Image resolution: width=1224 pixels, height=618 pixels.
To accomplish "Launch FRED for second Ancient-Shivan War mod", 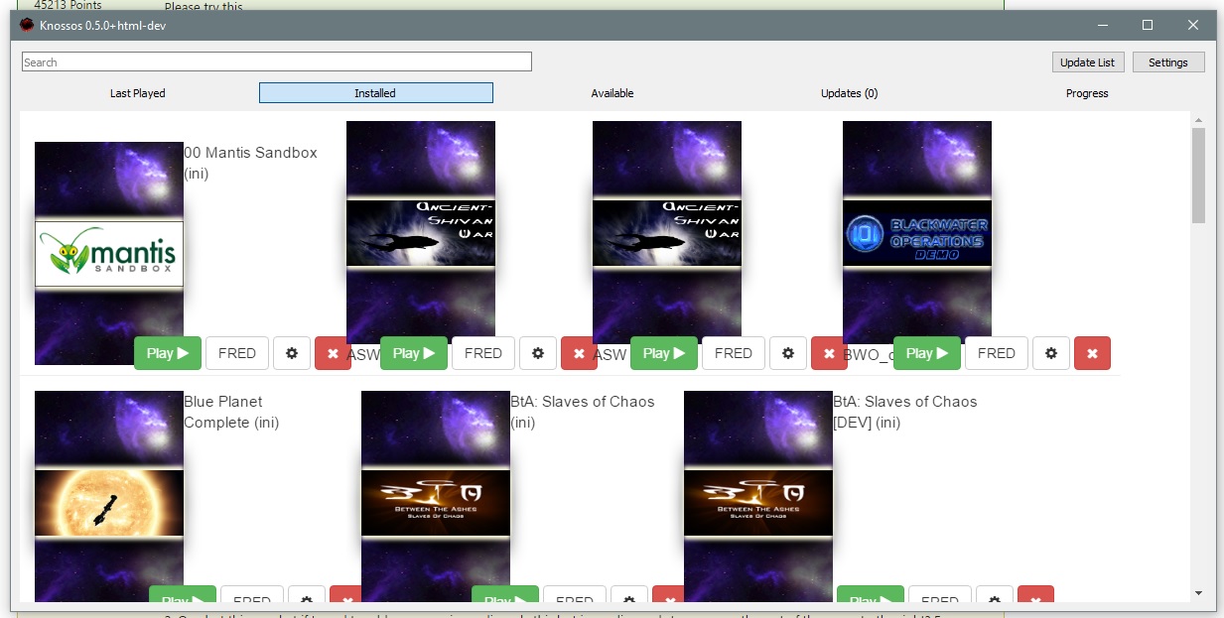I will coord(734,353).
